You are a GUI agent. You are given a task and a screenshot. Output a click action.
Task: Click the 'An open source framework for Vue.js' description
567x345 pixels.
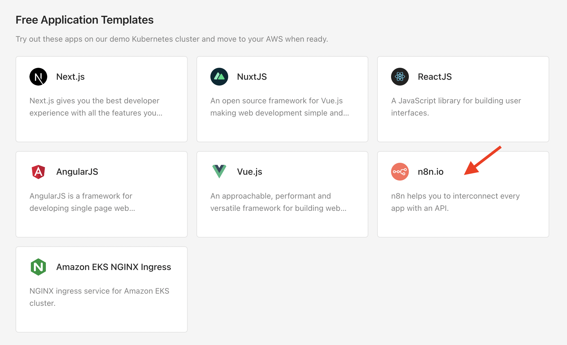280,107
